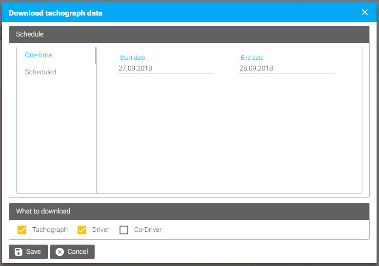Click the Start date input field
Viewport: 379px width, 266px height.
coord(166,68)
